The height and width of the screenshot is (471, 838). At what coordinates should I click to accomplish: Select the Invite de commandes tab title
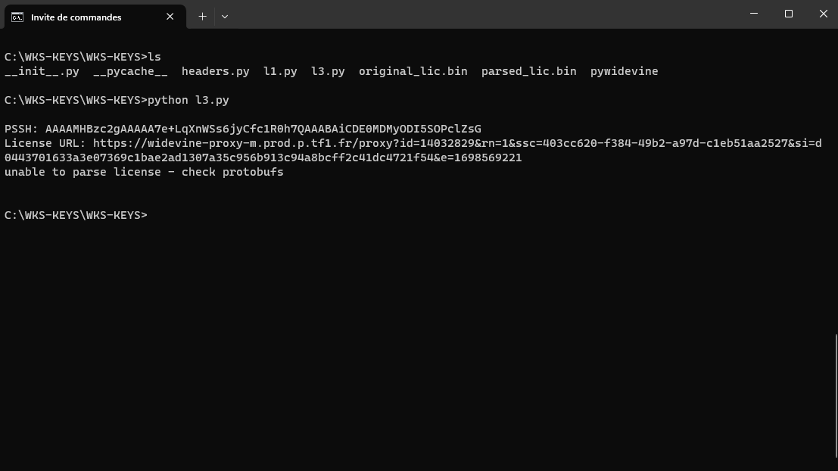pos(76,17)
